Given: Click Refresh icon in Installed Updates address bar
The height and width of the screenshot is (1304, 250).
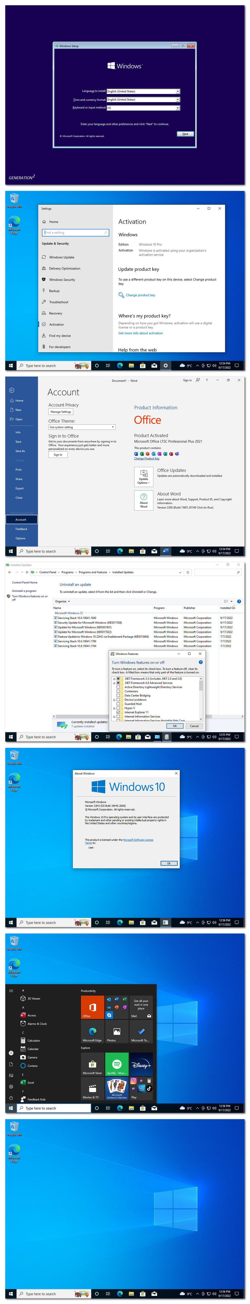Looking at the screenshot, I should (188, 572).
